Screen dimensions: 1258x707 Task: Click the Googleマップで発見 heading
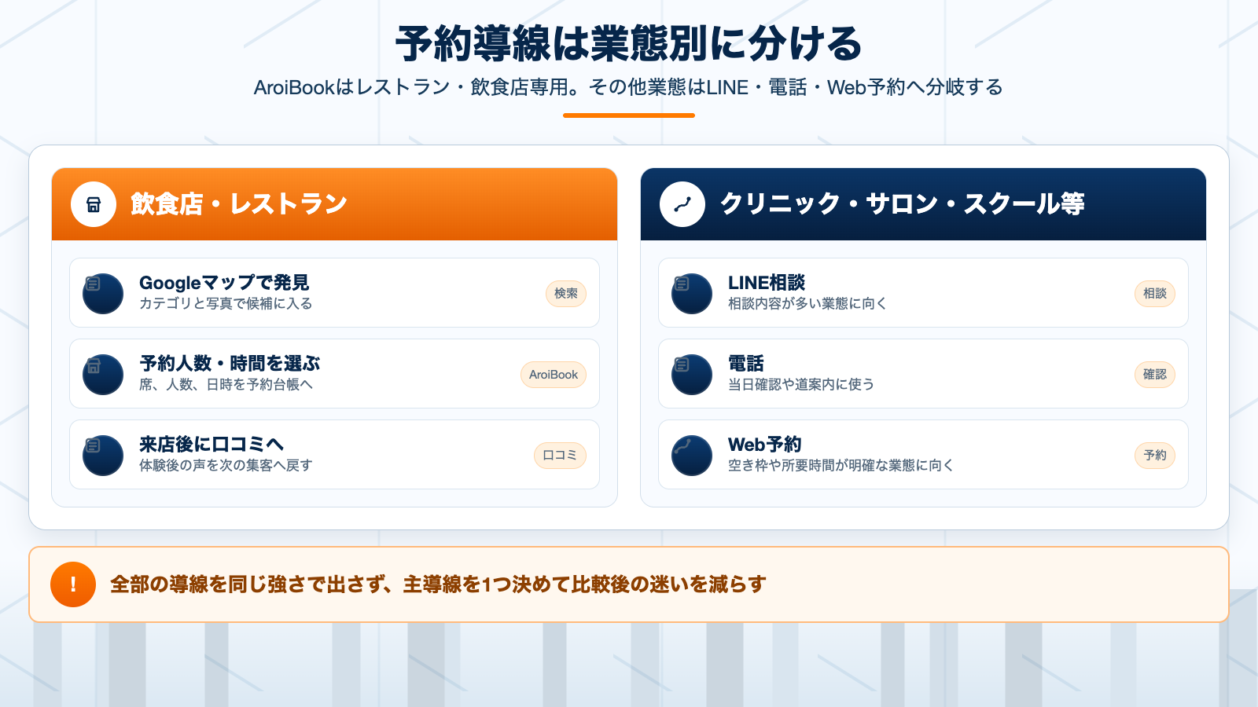click(x=224, y=283)
